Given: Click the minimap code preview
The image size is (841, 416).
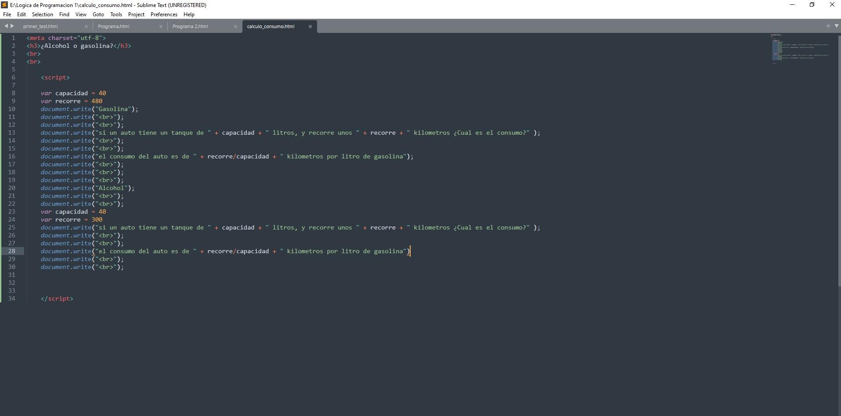Looking at the screenshot, I should point(800,48).
